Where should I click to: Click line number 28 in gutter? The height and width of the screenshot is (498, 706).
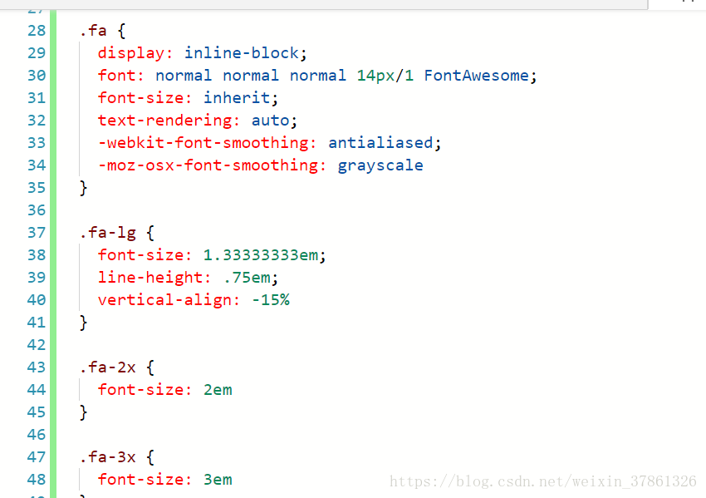point(37,31)
